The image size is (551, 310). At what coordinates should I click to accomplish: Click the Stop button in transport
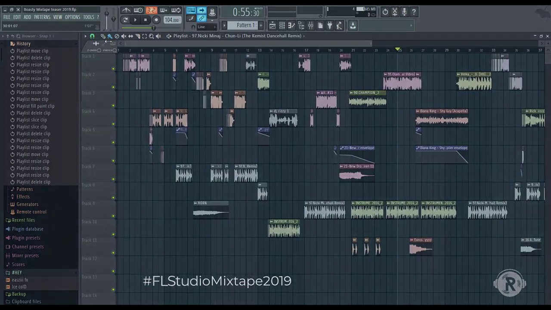click(x=145, y=20)
